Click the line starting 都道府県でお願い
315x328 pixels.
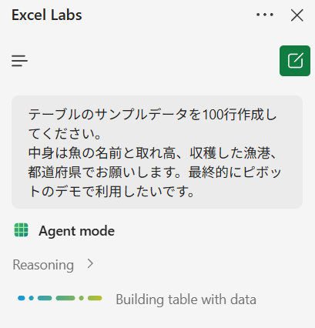pos(155,172)
